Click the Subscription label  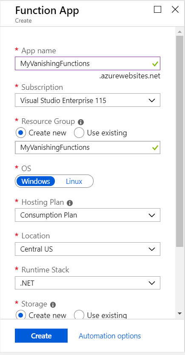click(42, 87)
